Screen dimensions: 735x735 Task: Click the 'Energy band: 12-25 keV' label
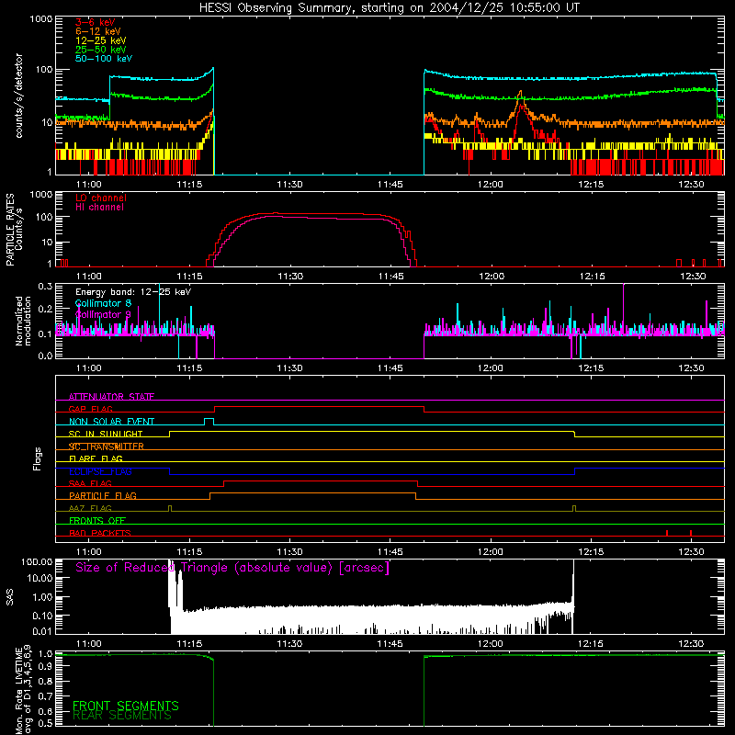click(133, 292)
